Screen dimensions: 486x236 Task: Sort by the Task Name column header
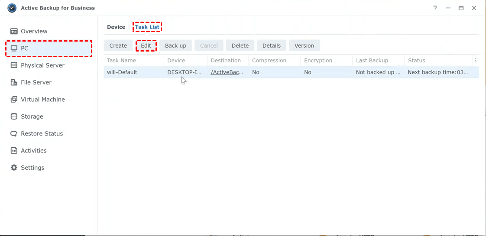pos(122,61)
